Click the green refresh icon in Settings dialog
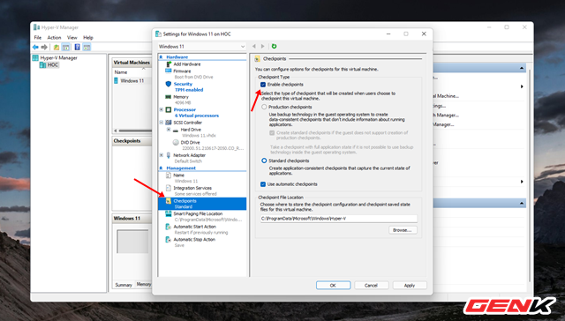 pyautogui.click(x=274, y=46)
